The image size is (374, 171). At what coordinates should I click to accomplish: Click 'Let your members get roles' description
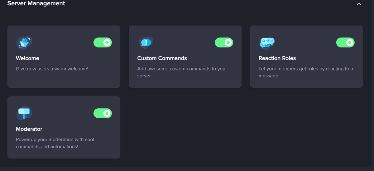pos(306,72)
